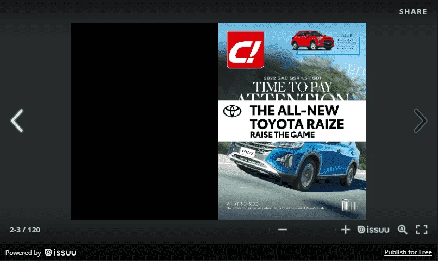Click the red car feature image
The height and width of the screenshot is (261, 438).
coord(312,41)
